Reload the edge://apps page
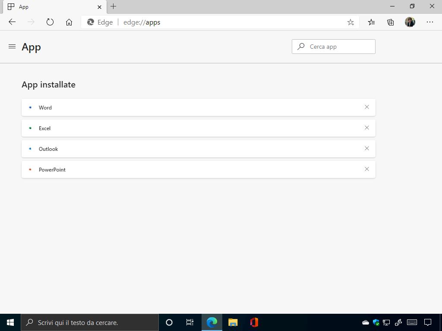 click(x=50, y=22)
